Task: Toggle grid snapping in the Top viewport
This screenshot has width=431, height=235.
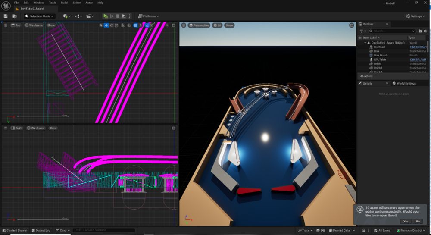Action: coord(135,25)
